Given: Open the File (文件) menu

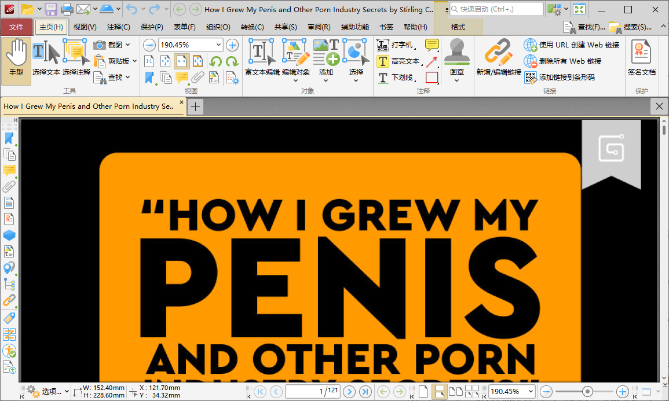Looking at the screenshot, I should (16, 27).
